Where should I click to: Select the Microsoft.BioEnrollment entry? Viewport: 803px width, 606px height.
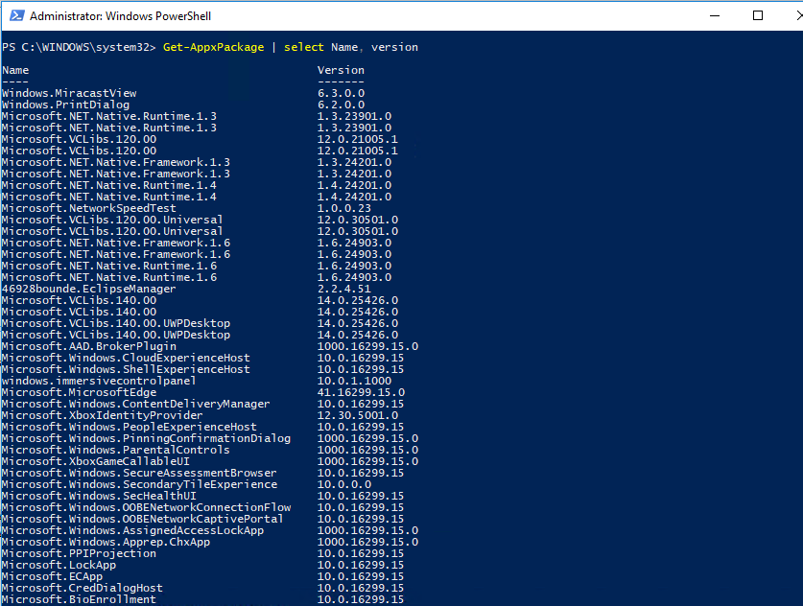coord(79,600)
